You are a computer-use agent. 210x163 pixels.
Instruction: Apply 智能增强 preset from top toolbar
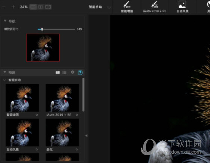click(x=127, y=7)
